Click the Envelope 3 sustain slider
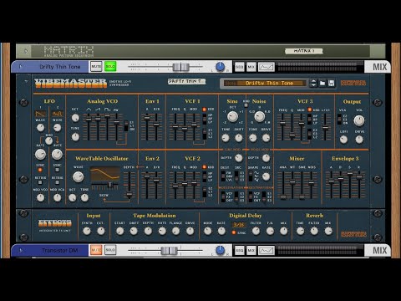Viewport: 401px width, 301px height. (350, 173)
